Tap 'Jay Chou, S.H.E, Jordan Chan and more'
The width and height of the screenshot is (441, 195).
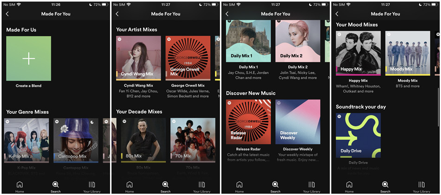248,75
